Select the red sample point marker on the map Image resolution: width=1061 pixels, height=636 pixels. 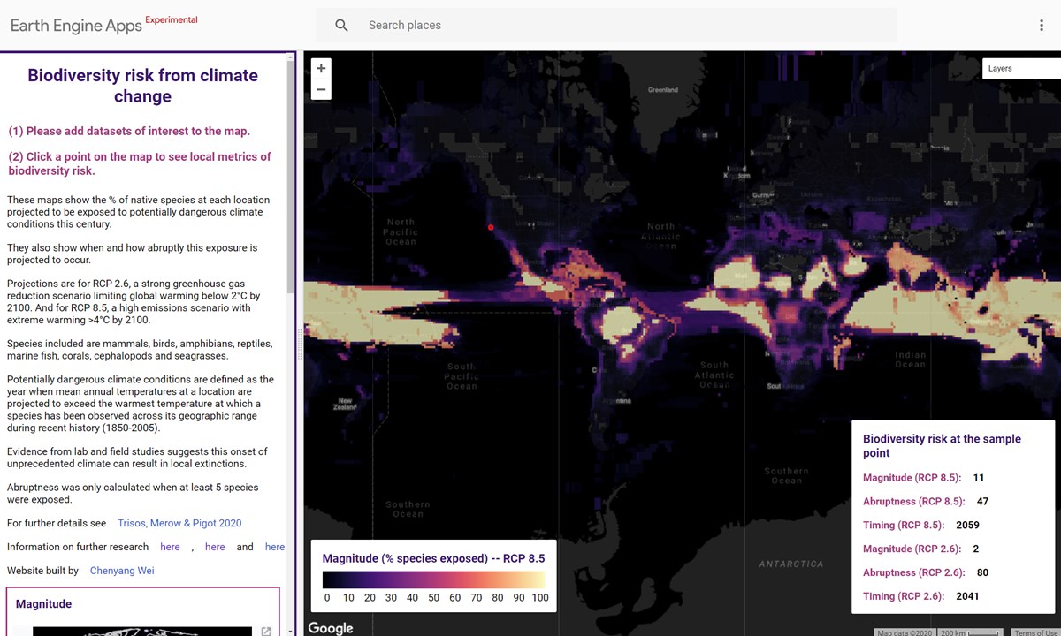pyautogui.click(x=491, y=228)
